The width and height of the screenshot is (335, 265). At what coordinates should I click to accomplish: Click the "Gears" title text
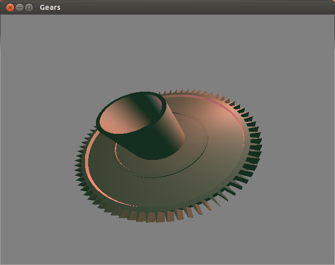click(50, 7)
